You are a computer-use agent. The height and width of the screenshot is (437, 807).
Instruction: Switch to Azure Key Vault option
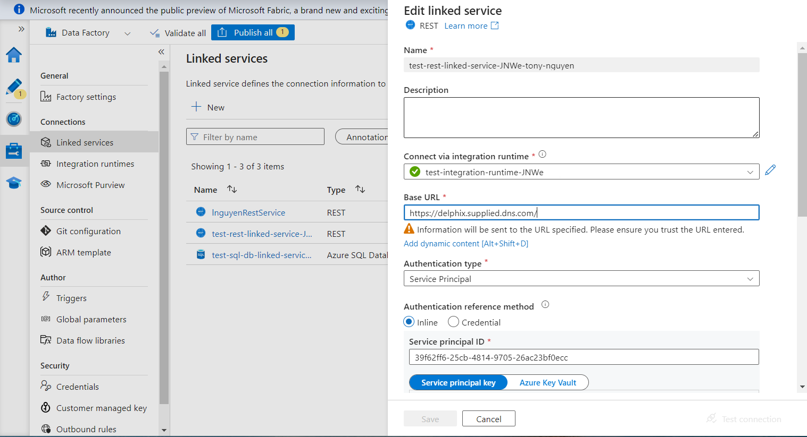pyautogui.click(x=547, y=383)
